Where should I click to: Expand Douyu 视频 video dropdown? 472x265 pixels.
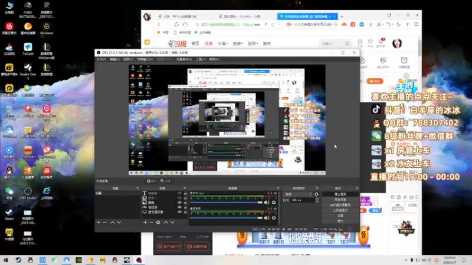point(238,44)
